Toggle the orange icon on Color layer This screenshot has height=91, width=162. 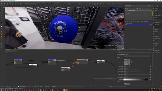(x=145, y=13)
